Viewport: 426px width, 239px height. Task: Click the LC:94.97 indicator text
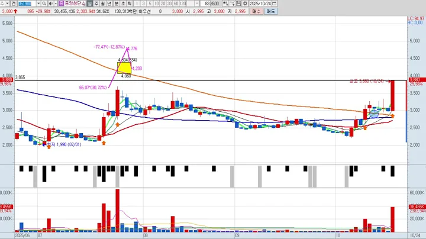pos(415,18)
